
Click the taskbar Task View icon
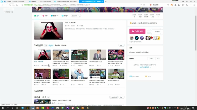[x=17, y=108]
